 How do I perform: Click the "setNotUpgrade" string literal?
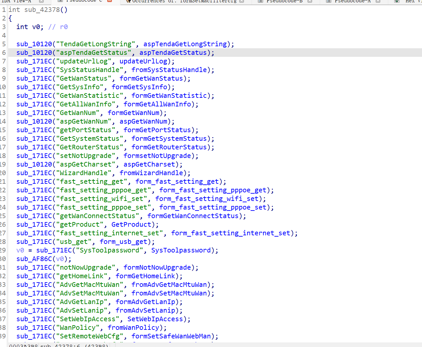point(86,156)
